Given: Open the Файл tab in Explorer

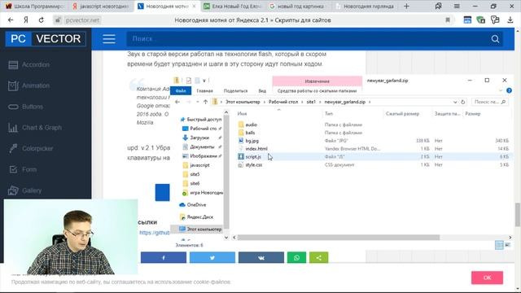Looking at the screenshot, I should coord(181,90).
